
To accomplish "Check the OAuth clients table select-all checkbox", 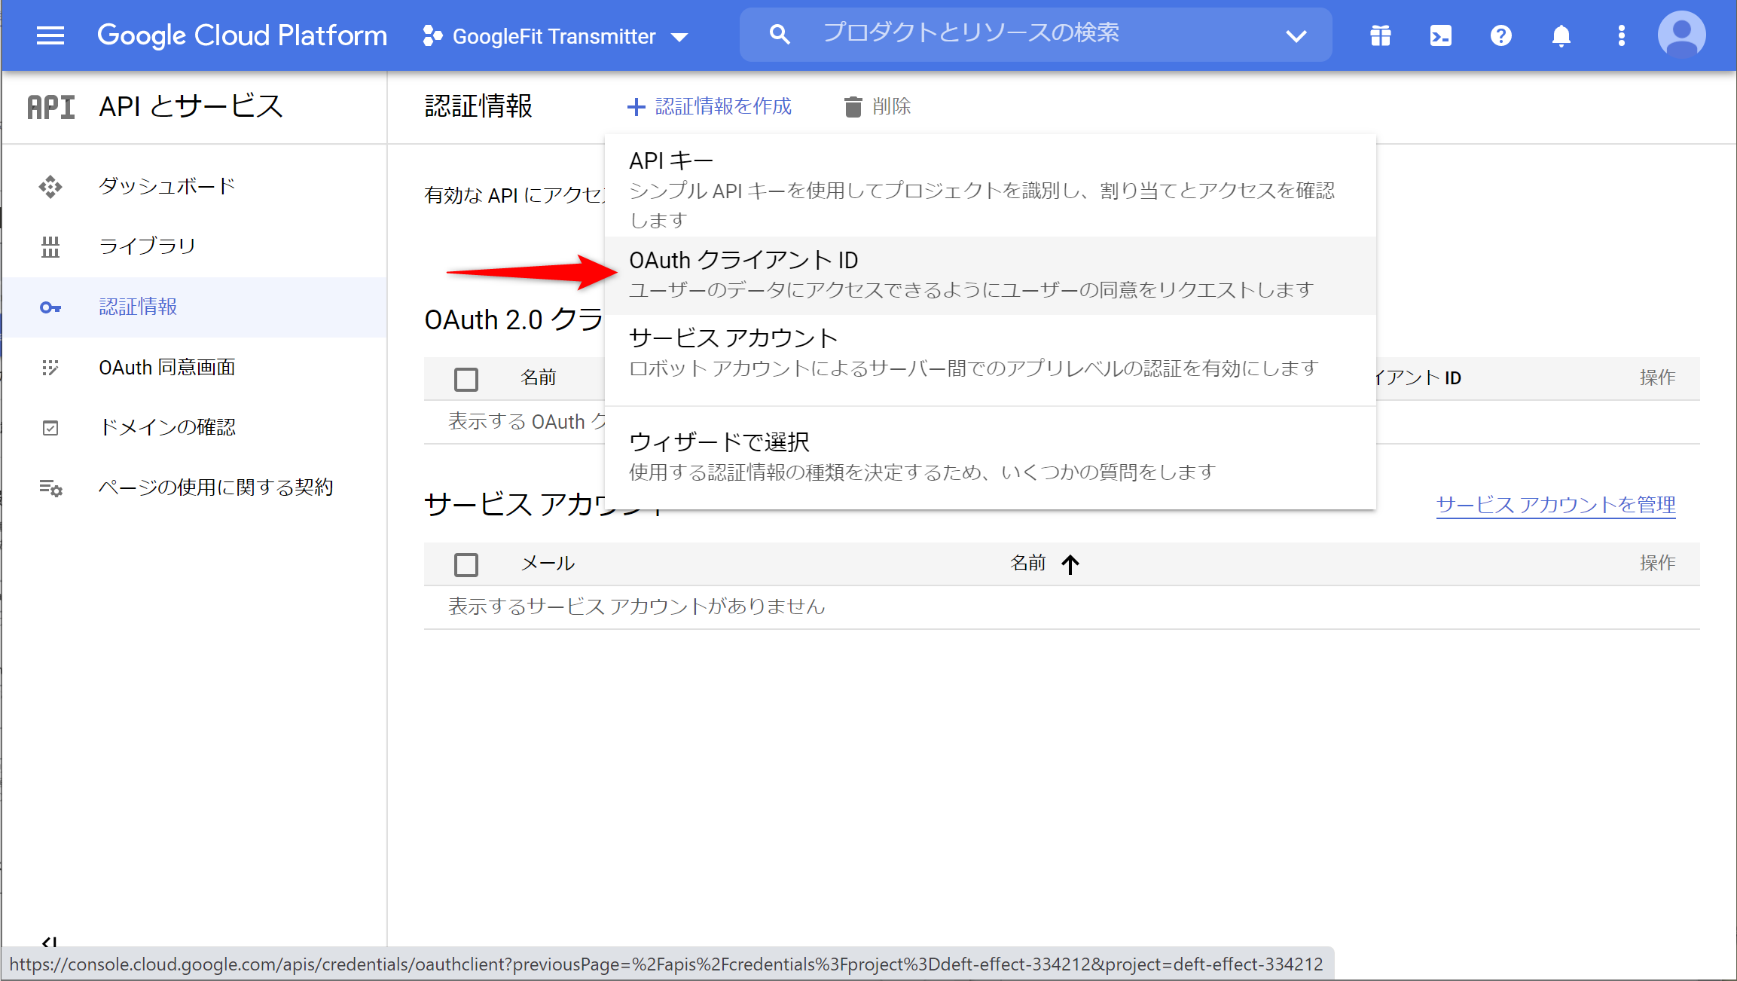I will click(x=466, y=379).
